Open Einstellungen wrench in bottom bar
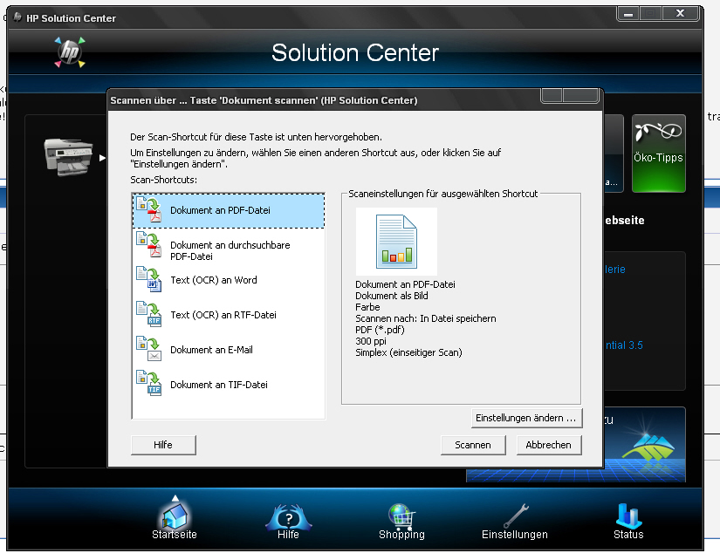 pyautogui.click(x=515, y=522)
